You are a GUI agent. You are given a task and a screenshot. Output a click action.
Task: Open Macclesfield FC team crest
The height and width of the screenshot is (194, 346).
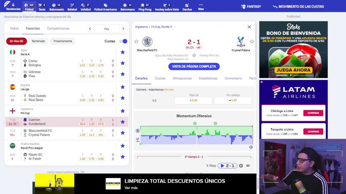pyautogui.click(x=147, y=41)
